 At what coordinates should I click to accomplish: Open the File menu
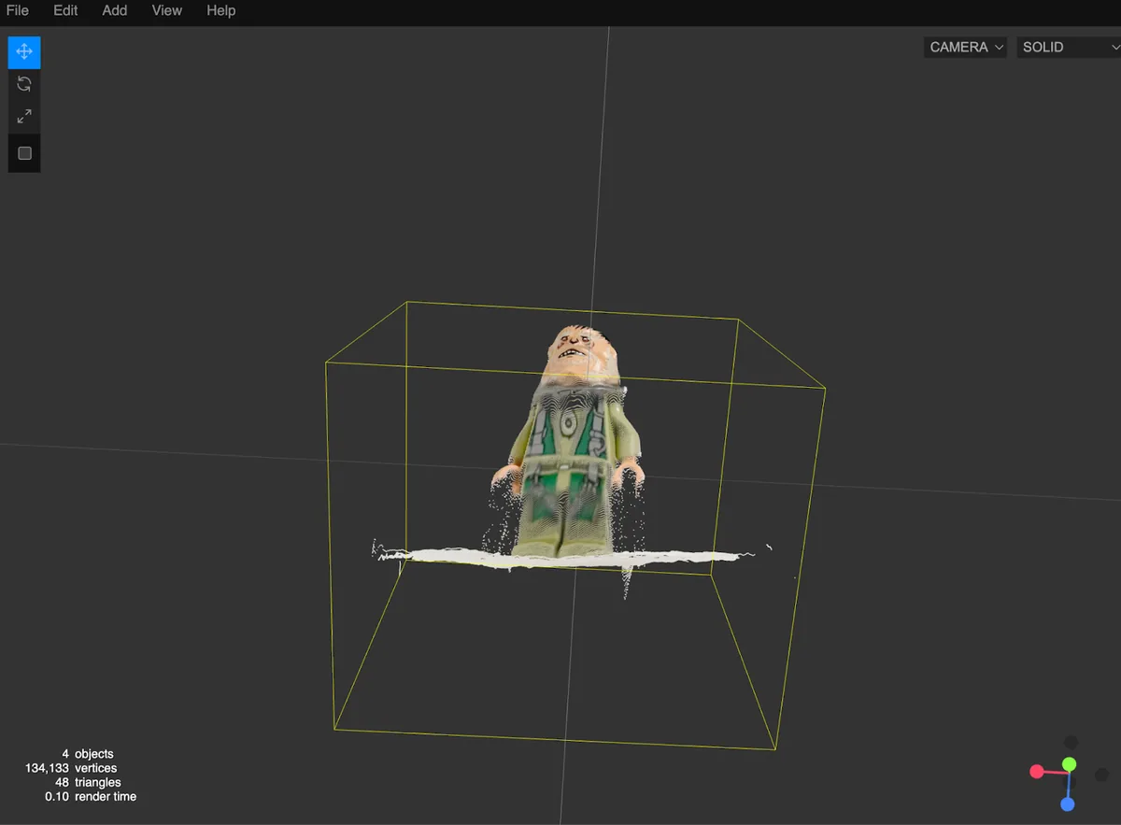17,10
